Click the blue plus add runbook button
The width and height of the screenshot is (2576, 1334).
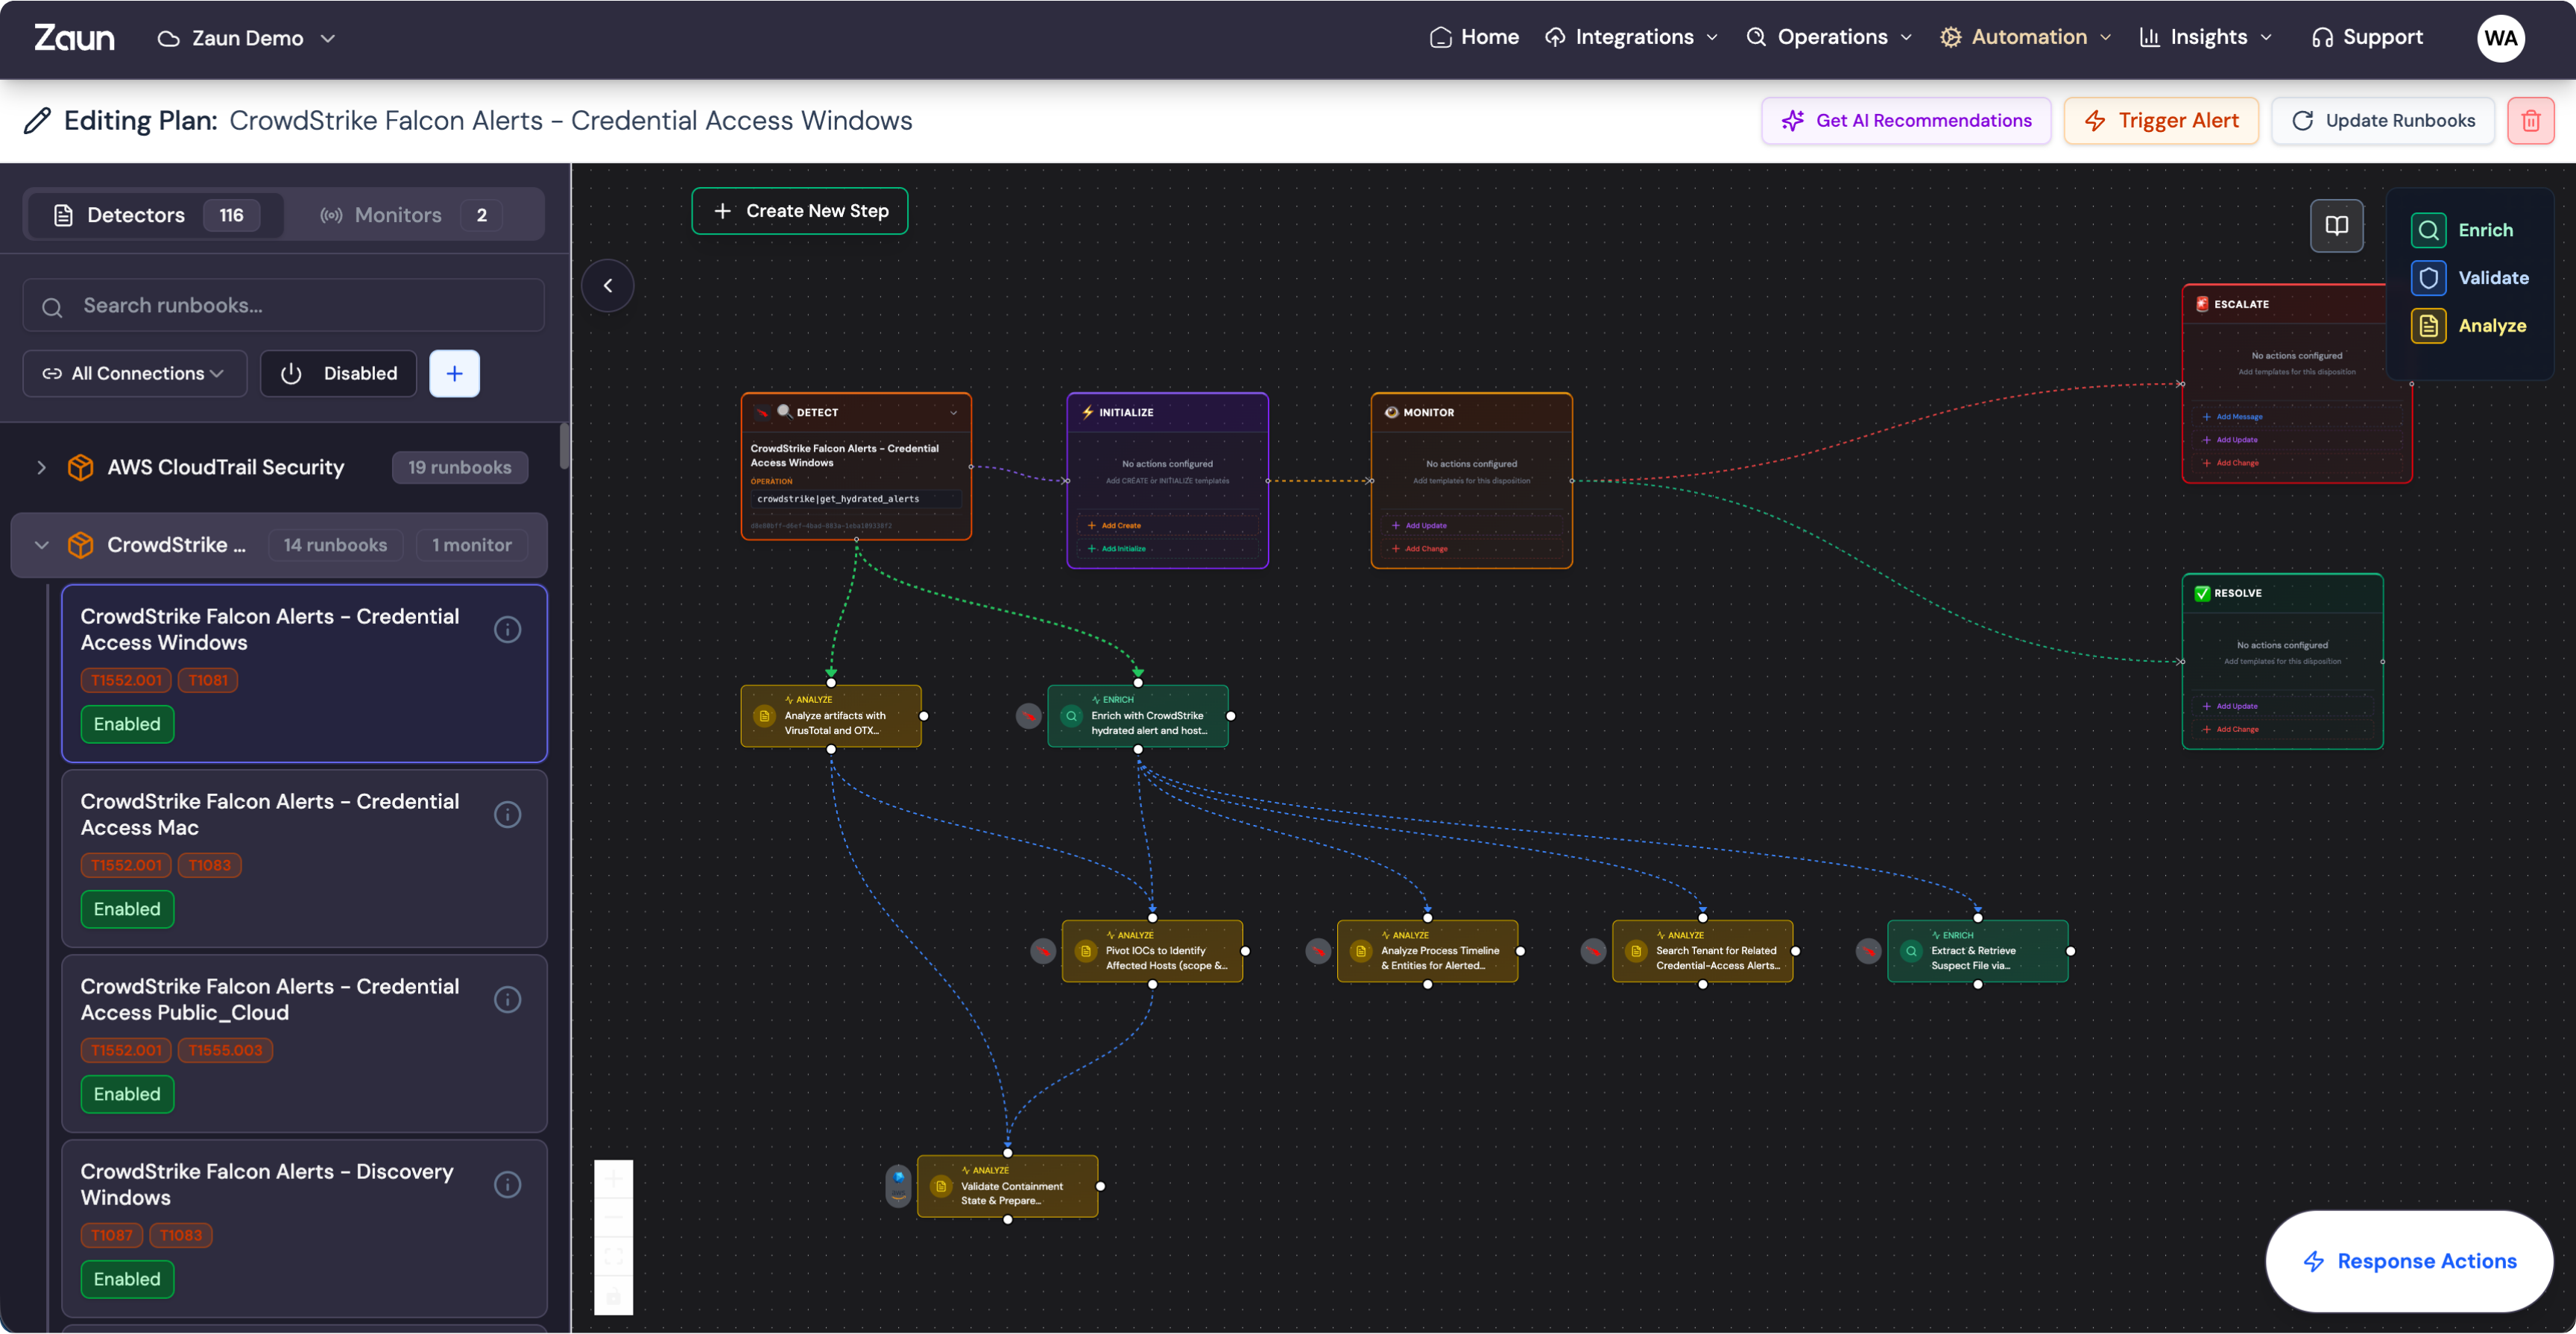tap(454, 373)
